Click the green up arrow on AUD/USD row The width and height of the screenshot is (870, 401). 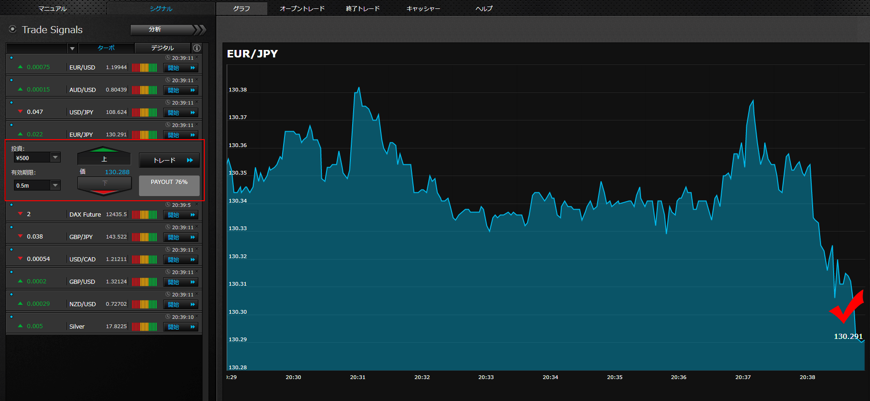[x=20, y=89]
